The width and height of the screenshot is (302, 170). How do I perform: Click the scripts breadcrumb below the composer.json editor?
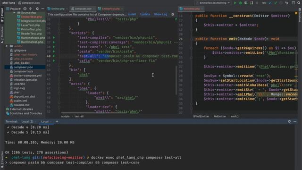coord(65,117)
